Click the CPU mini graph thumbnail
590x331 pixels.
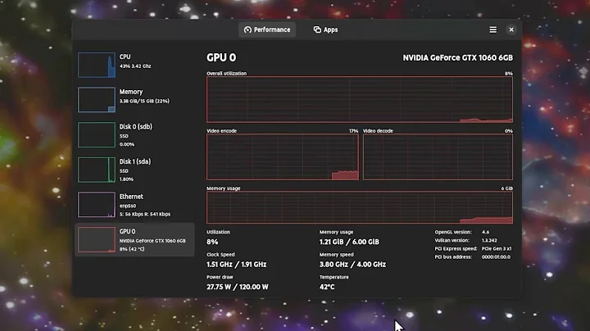tap(97, 65)
